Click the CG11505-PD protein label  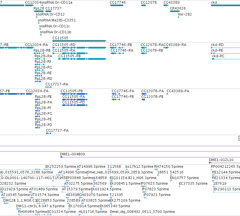[x=74, y=102]
